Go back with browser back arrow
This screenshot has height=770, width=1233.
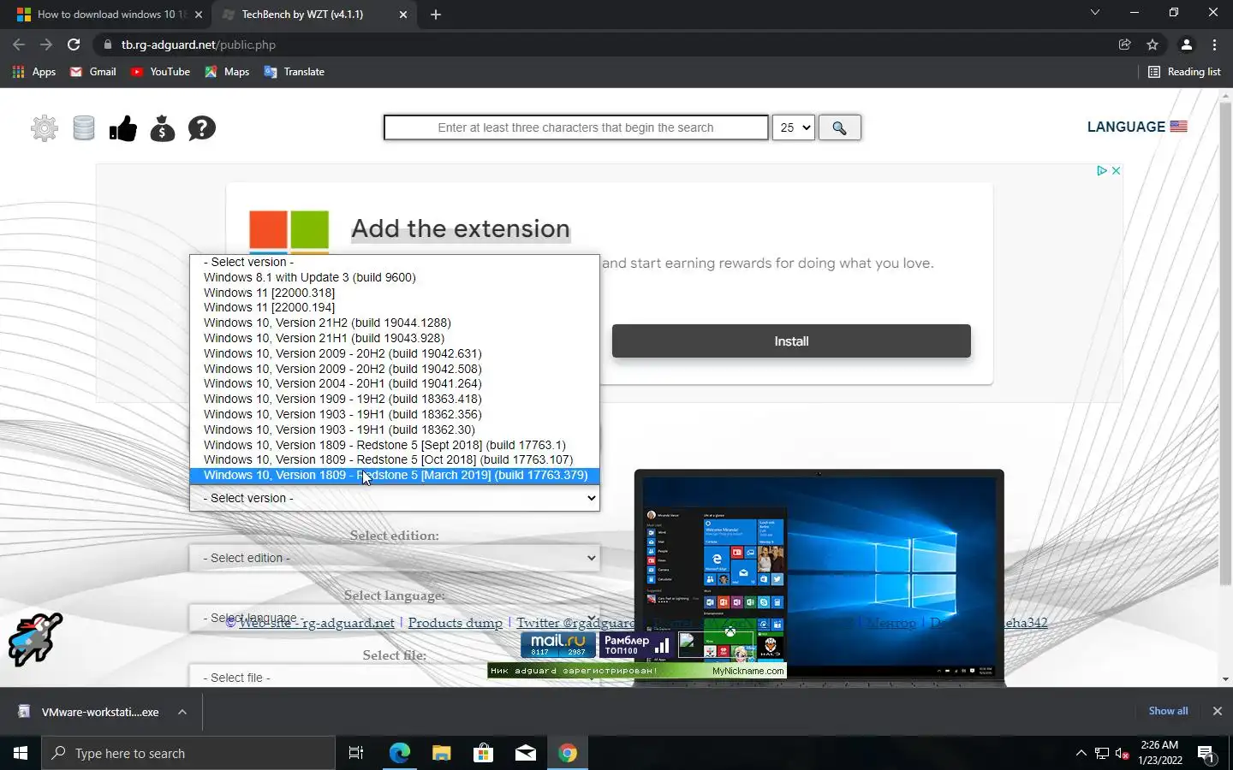19,44
